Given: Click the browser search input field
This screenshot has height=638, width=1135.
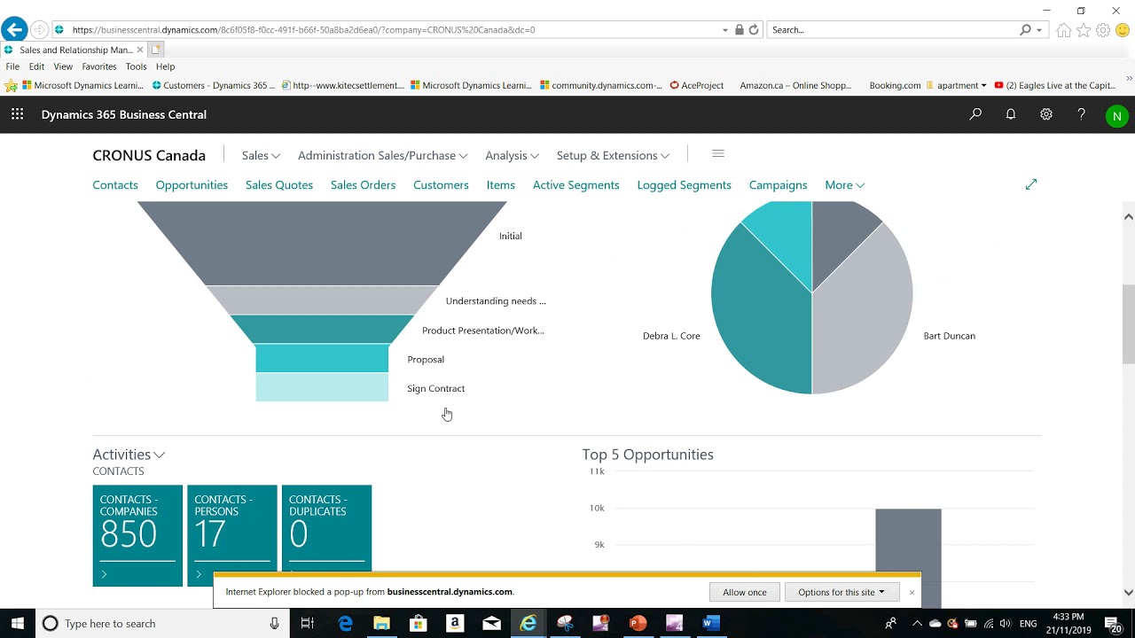Looking at the screenshot, I should (894, 30).
